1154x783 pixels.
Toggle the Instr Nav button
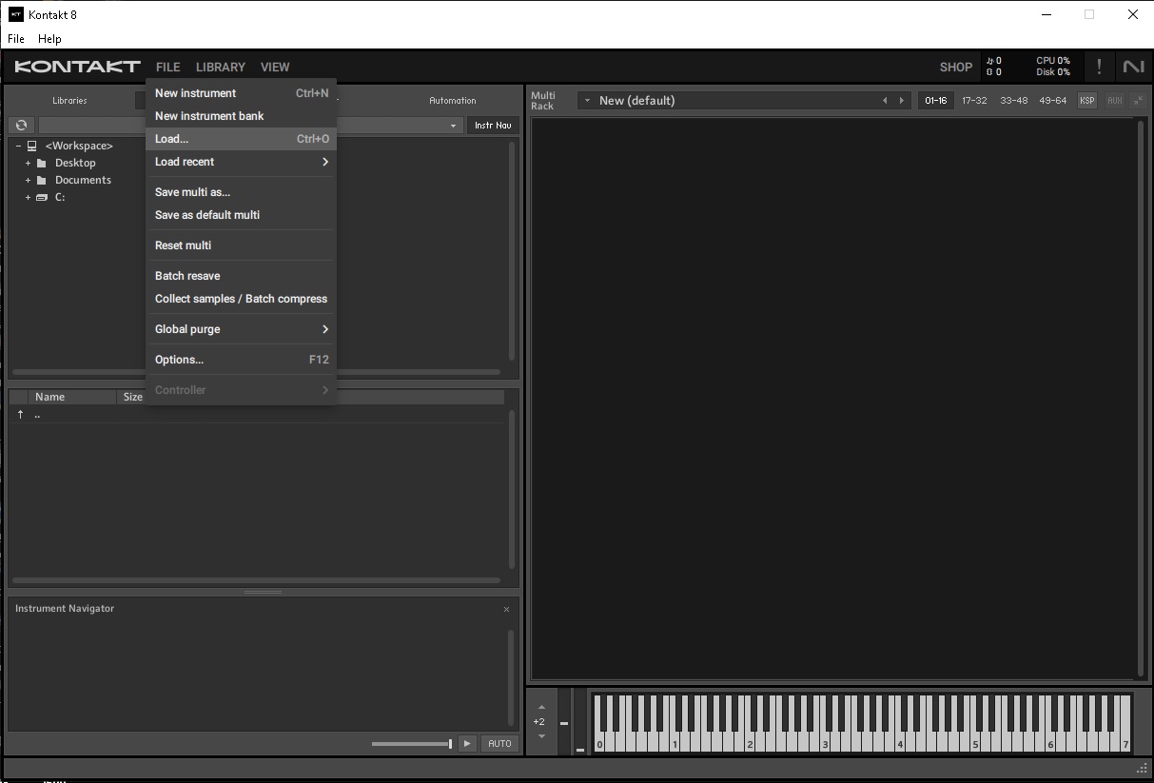(493, 125)
